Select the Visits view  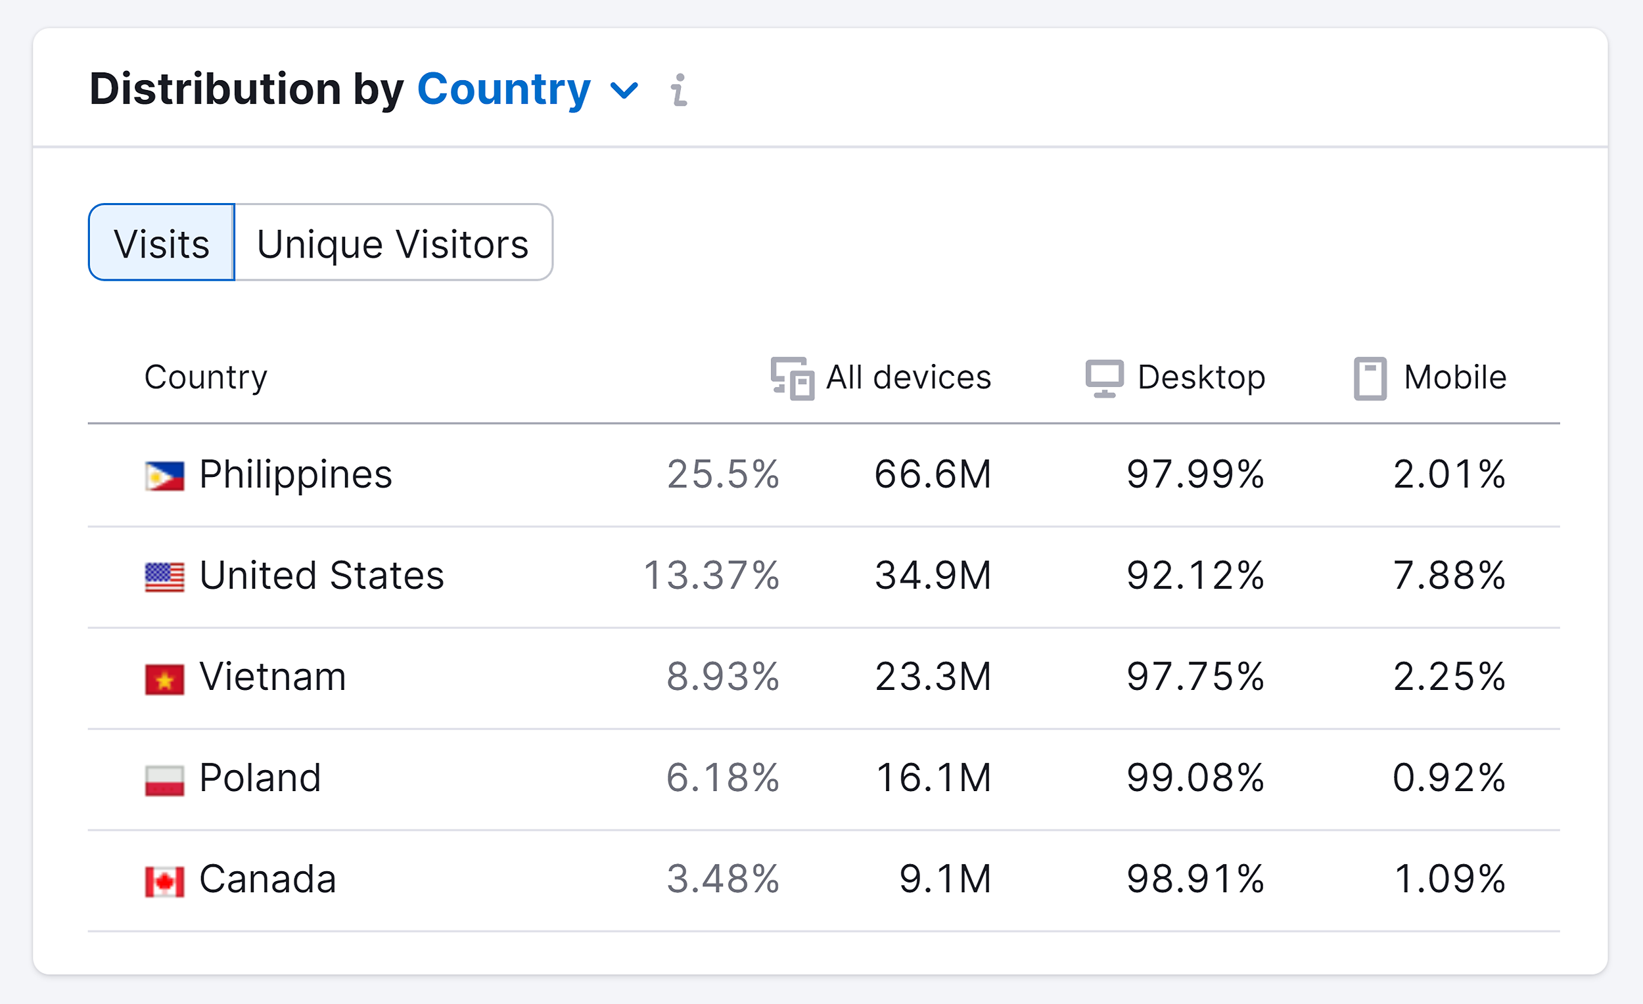point(162,242)
